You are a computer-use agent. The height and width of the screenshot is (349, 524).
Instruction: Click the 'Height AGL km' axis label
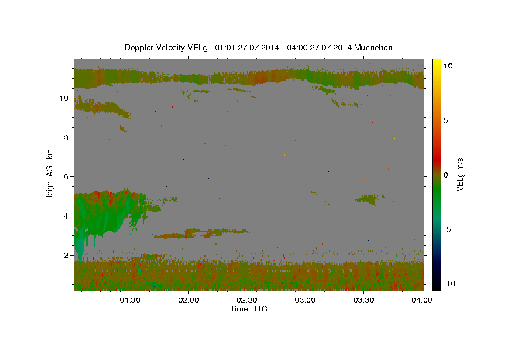coord(50,174)
